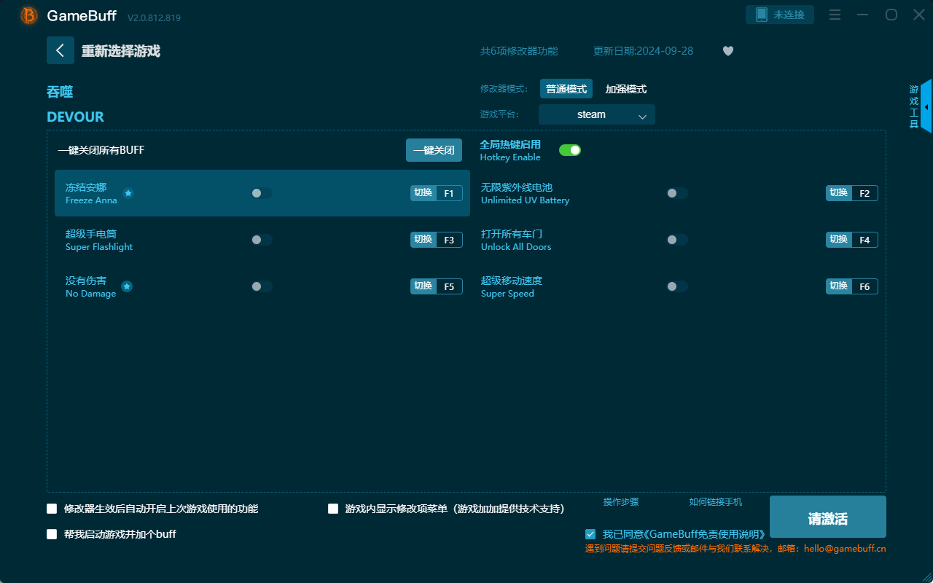Click the 一键关闭 close all buffs button
The width and height of the screenshot is (933, 583).
pyautogui.click(x=434, y=149)
